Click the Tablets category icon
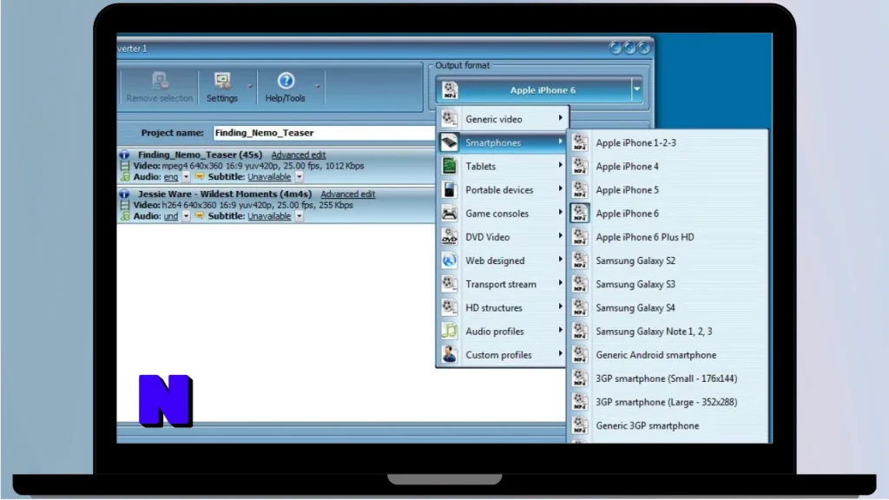This screenshot has height=500, width=889. (449, 166)
